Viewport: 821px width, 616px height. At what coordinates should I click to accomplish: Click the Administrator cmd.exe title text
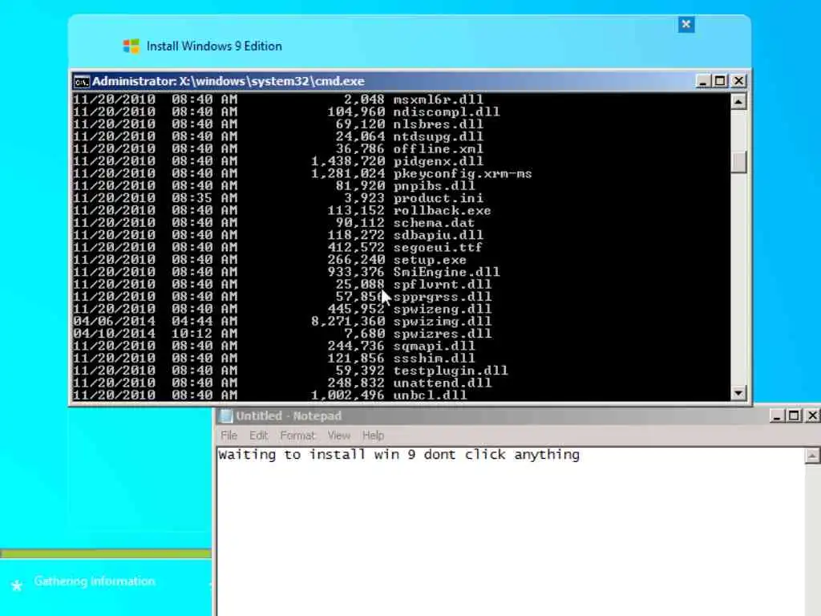(229, 81)
